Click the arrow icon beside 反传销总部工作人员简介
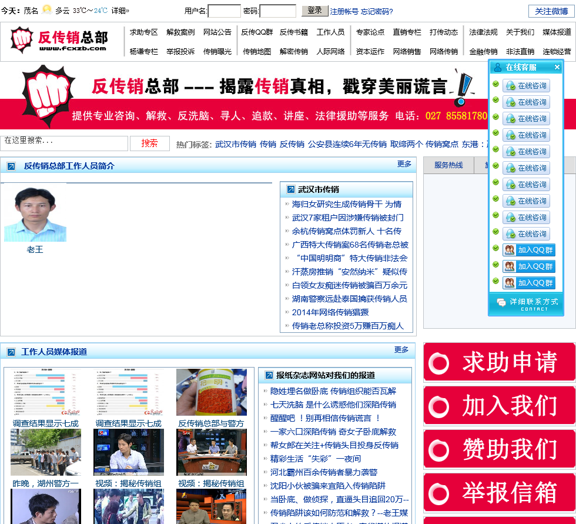The height and width of the screenshot is (524, 576). (x=11, y=166)
